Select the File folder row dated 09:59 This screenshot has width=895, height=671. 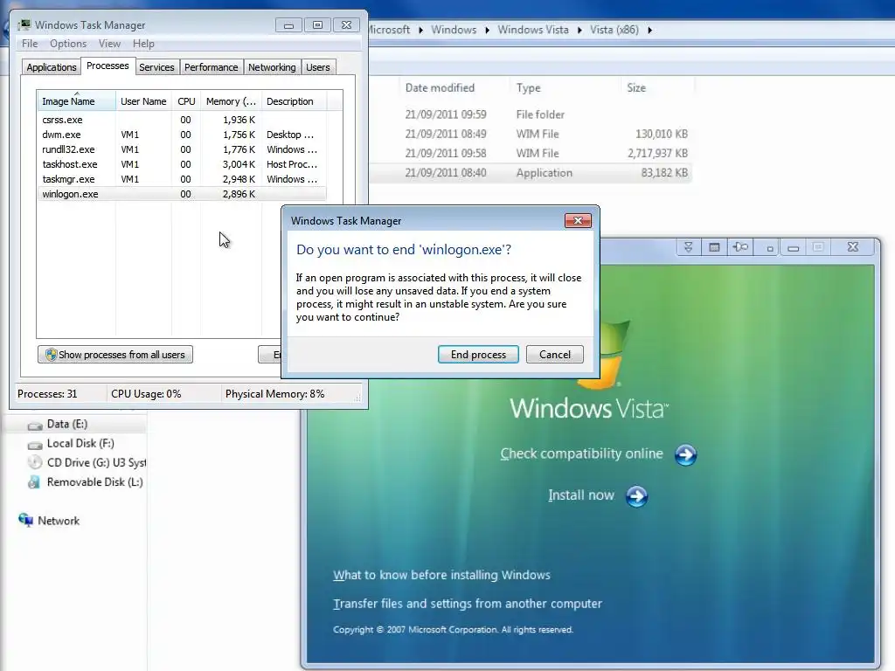[x=531, y=114]
